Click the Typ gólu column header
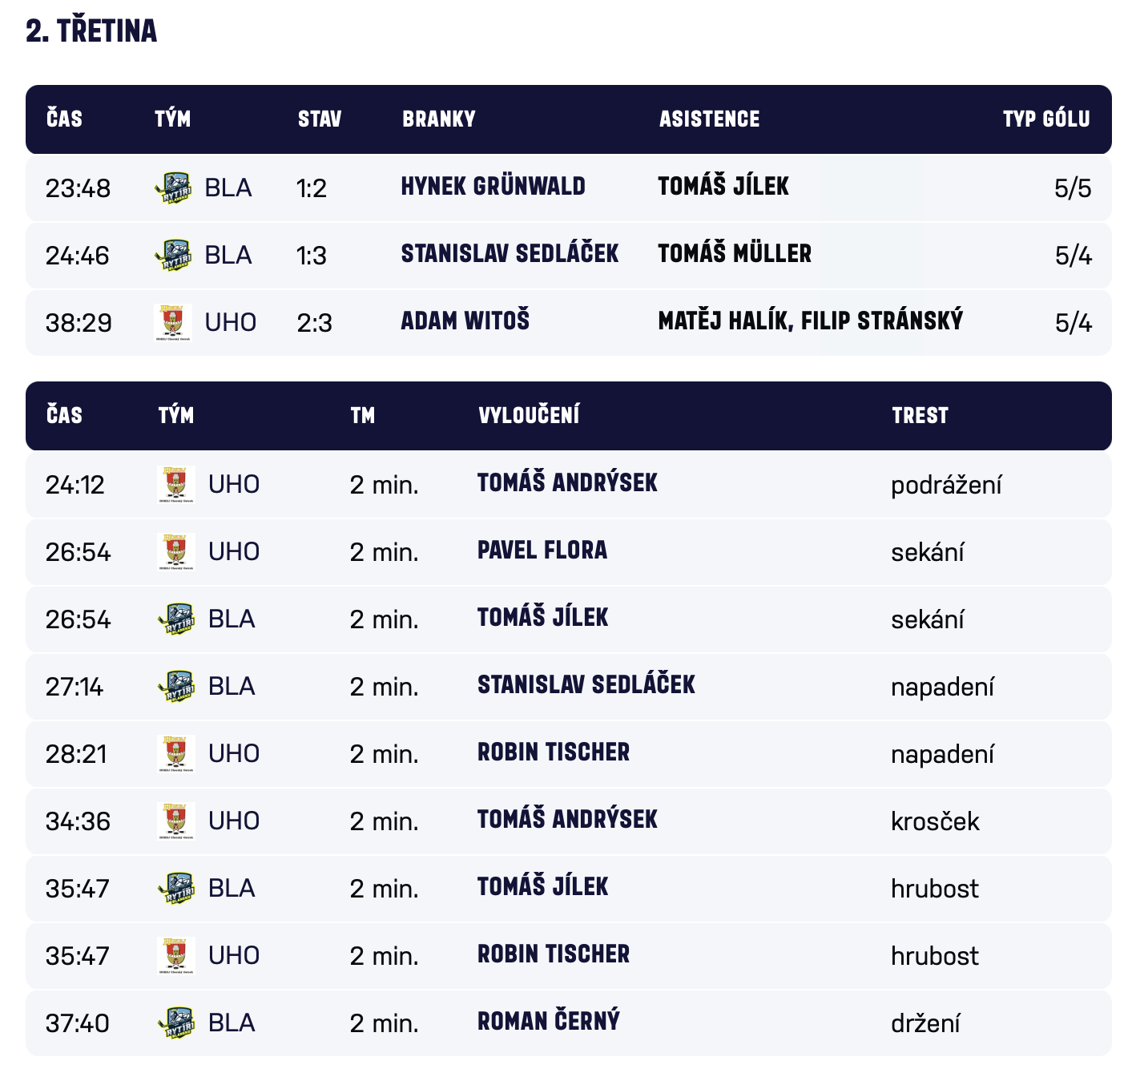Screen dimensions: 1136x1069 pyautogui.click(x=1045, y=119)
